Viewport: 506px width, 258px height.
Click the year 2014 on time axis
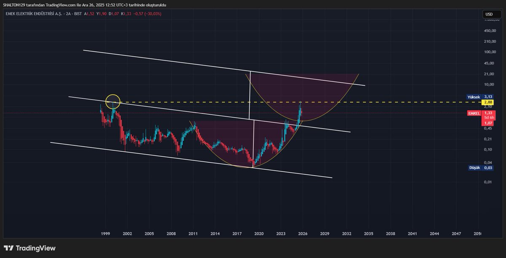(215, 233)
